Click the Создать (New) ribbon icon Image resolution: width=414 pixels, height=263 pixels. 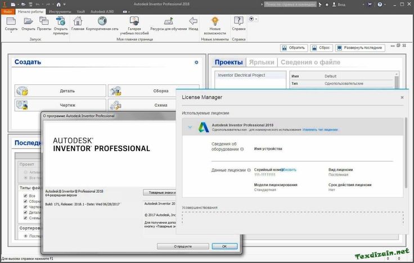pos(11,21)
